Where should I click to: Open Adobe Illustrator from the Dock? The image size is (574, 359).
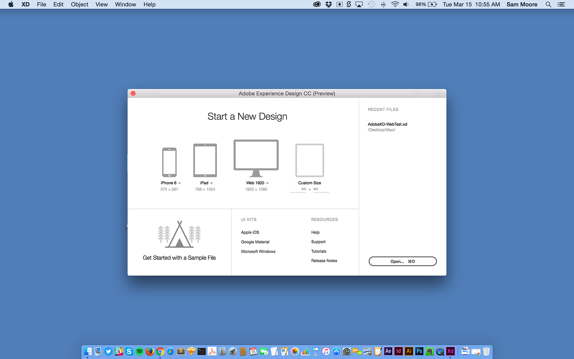(408, 351)
